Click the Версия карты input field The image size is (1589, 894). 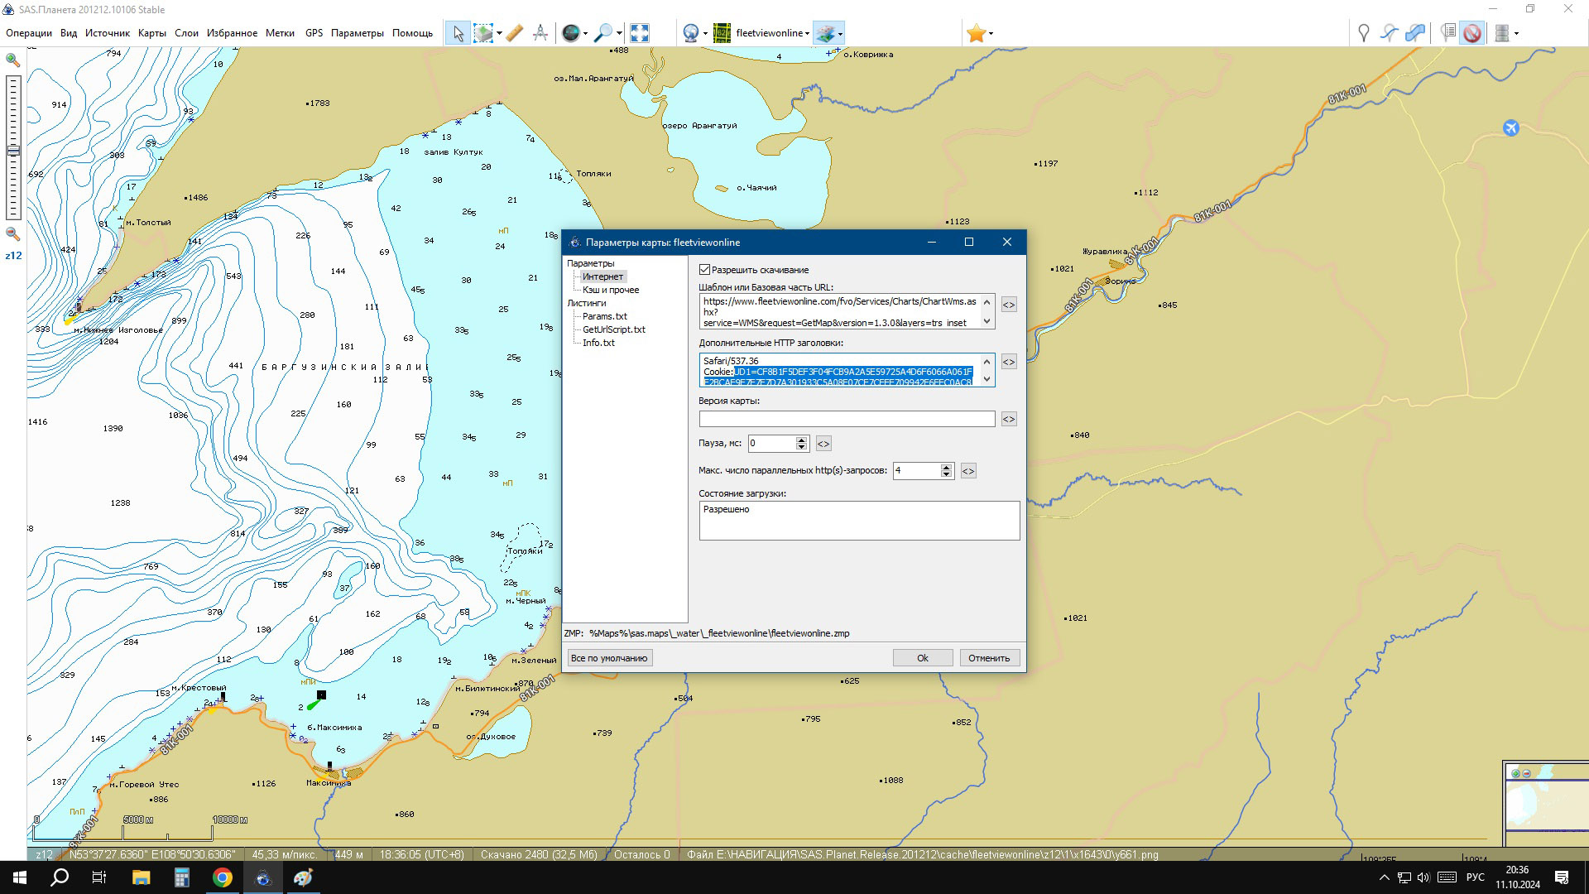point(846,420)
